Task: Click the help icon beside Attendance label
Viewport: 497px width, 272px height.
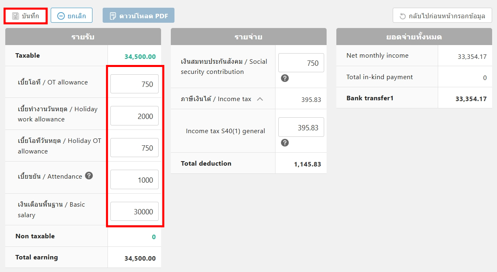Action: point(89,176)
